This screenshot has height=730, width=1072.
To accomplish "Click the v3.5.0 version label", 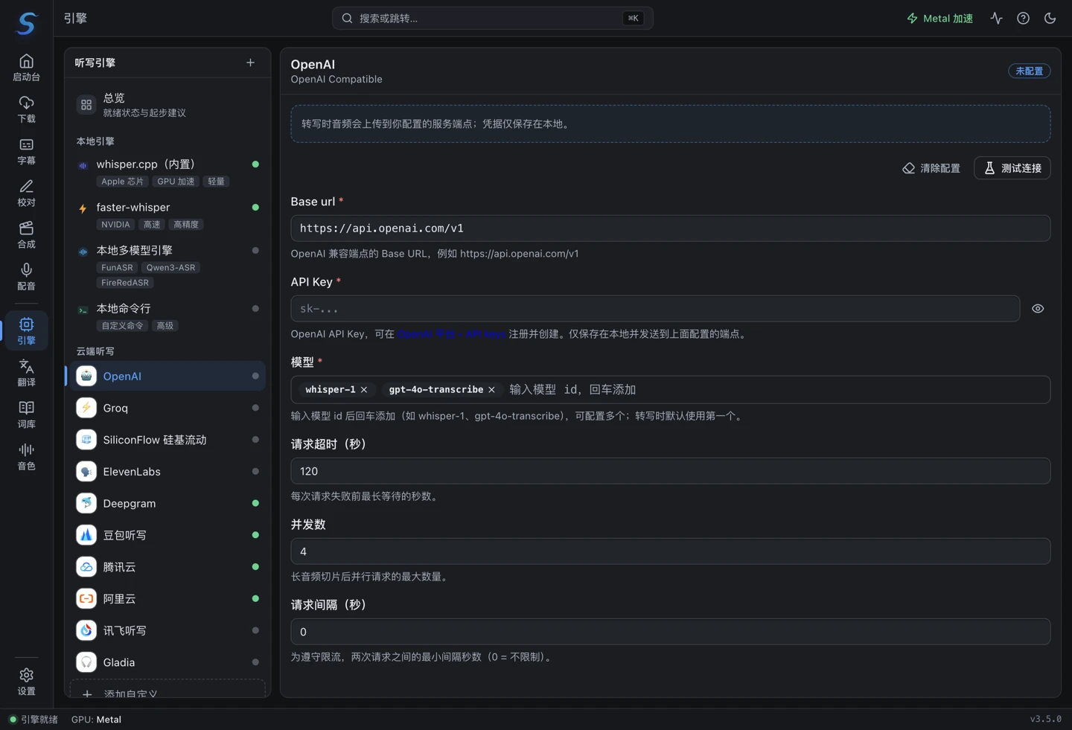I will point(1045,719).
